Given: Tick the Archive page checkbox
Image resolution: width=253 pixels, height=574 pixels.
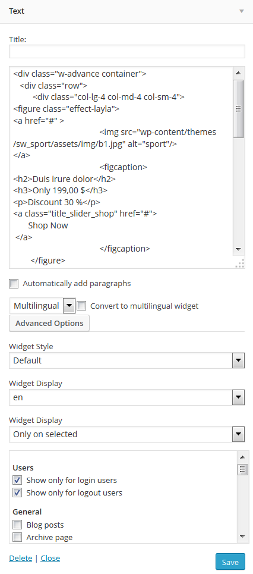Looking at the screenshot, I should tap(17, 537).
